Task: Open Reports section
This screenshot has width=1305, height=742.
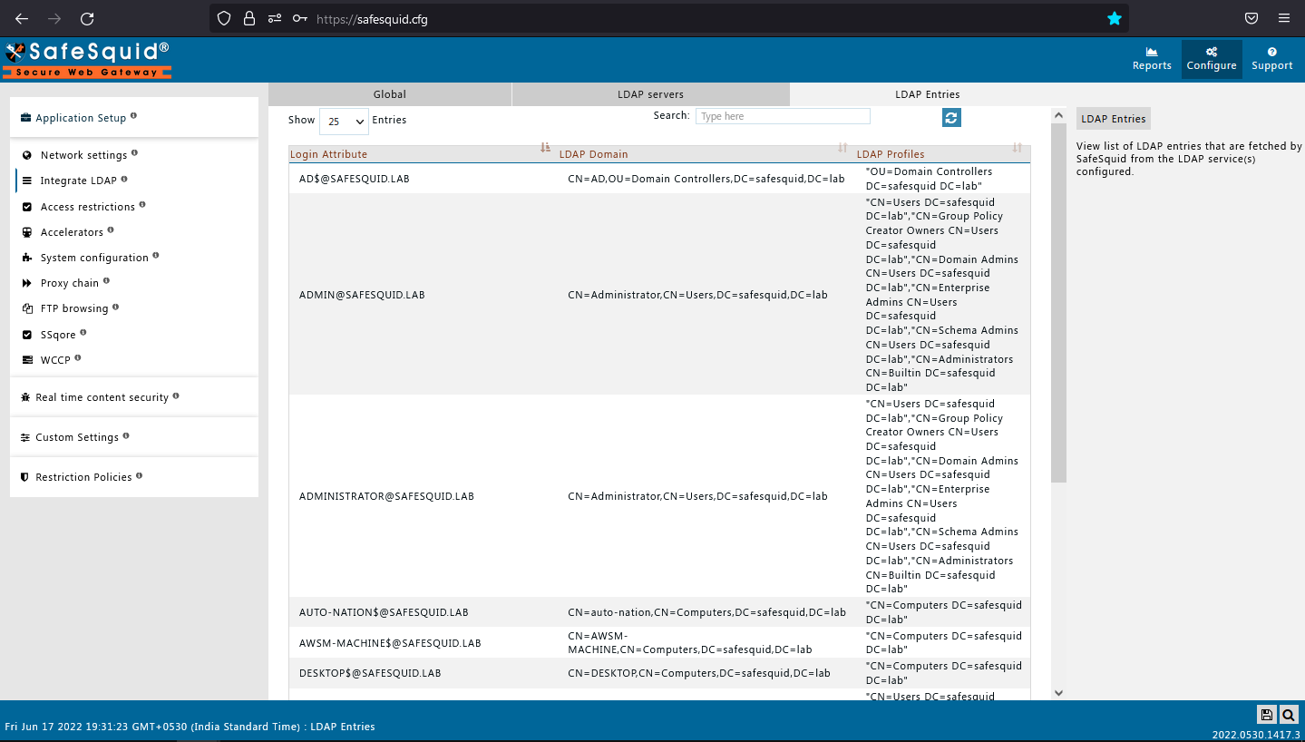Action: (1152, 60)
